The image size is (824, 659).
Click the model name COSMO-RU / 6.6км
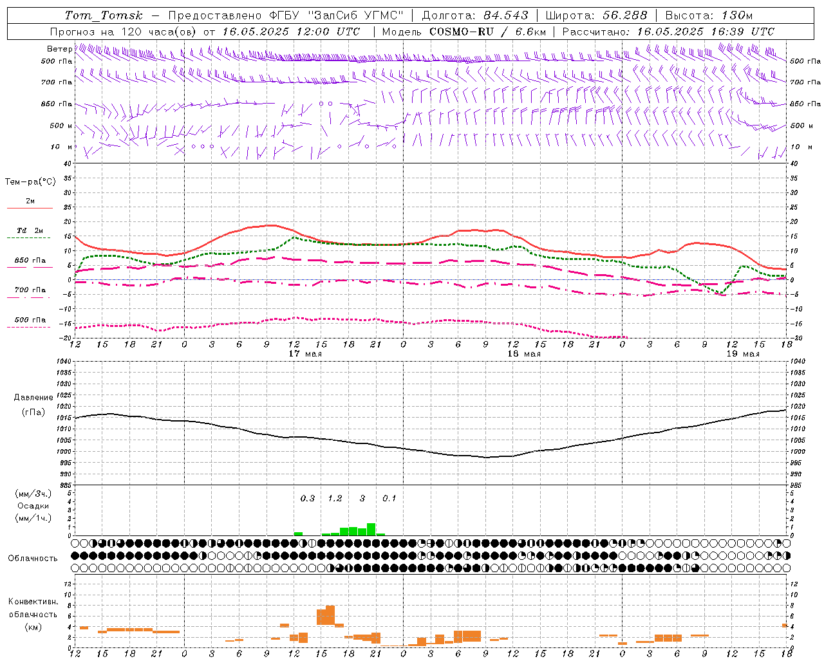point(488,32)
